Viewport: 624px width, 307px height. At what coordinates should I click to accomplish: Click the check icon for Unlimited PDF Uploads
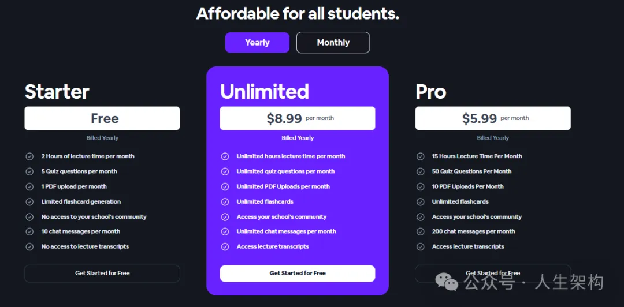coord(225,186)
